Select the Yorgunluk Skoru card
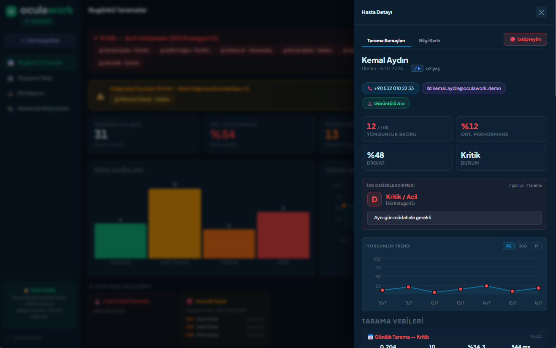 point(407,129)
